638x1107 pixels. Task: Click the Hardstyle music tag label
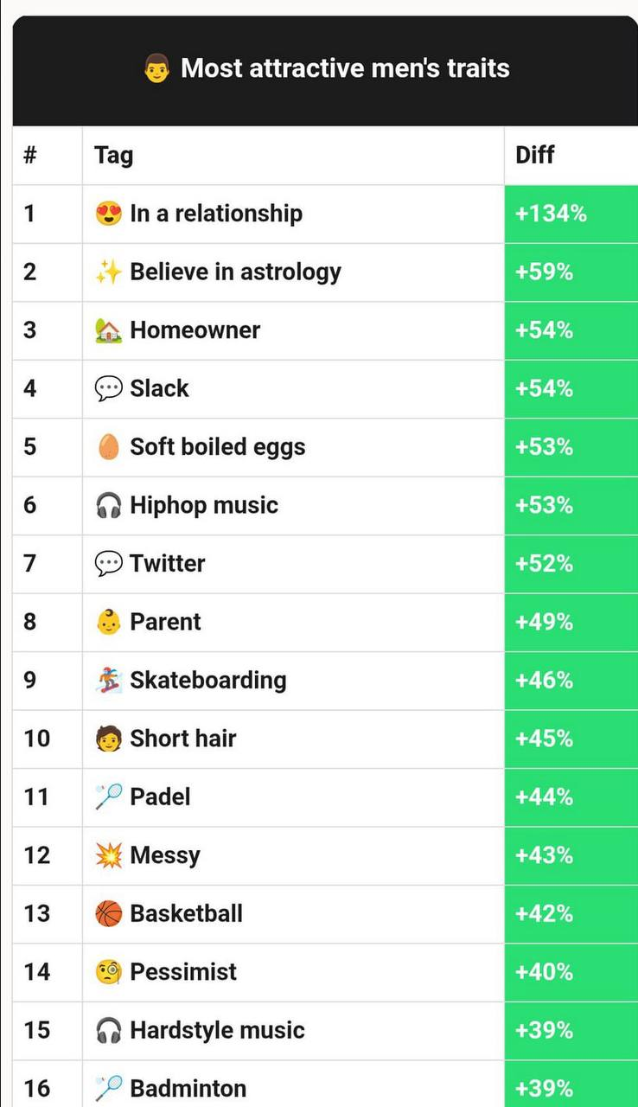point(217,1030)
